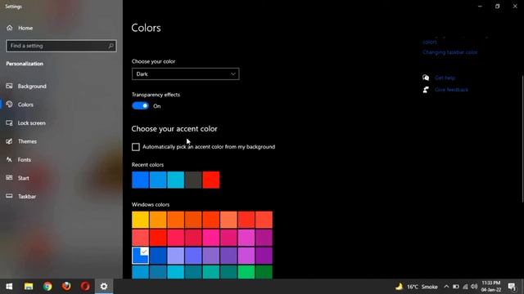Expand the Choose your color dropdown
The width and height of the screenshot is (524, 294).
pyautogui.click(x=186, y=74)
